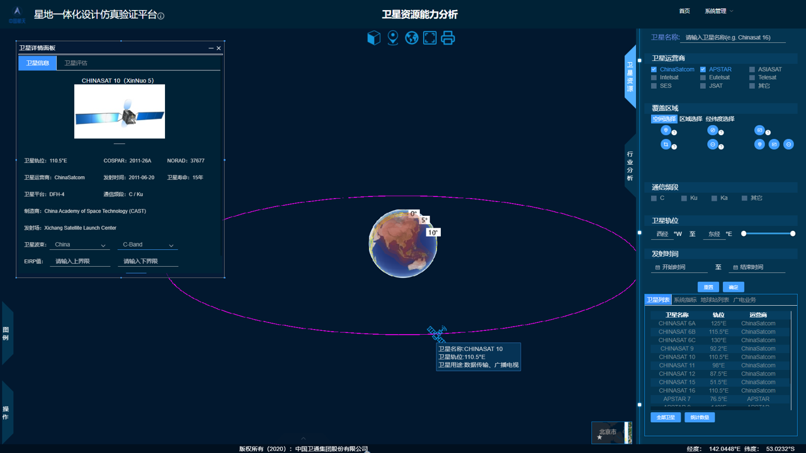Click the location pin toolbar icon
806x453 pixels.
pos(393,38)
